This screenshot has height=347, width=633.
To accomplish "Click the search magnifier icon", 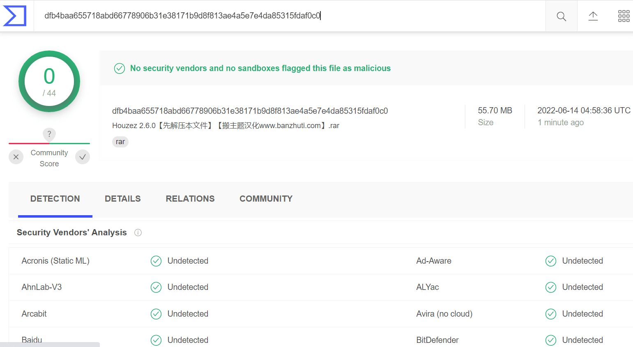I will coord(561,16).
